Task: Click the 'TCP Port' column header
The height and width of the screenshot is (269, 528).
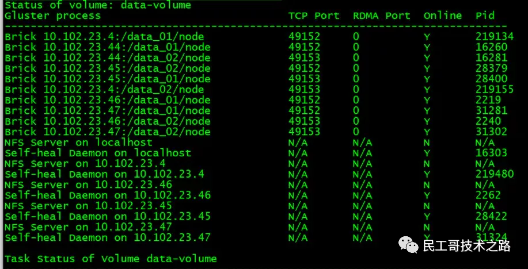Action: pos(314,16)
